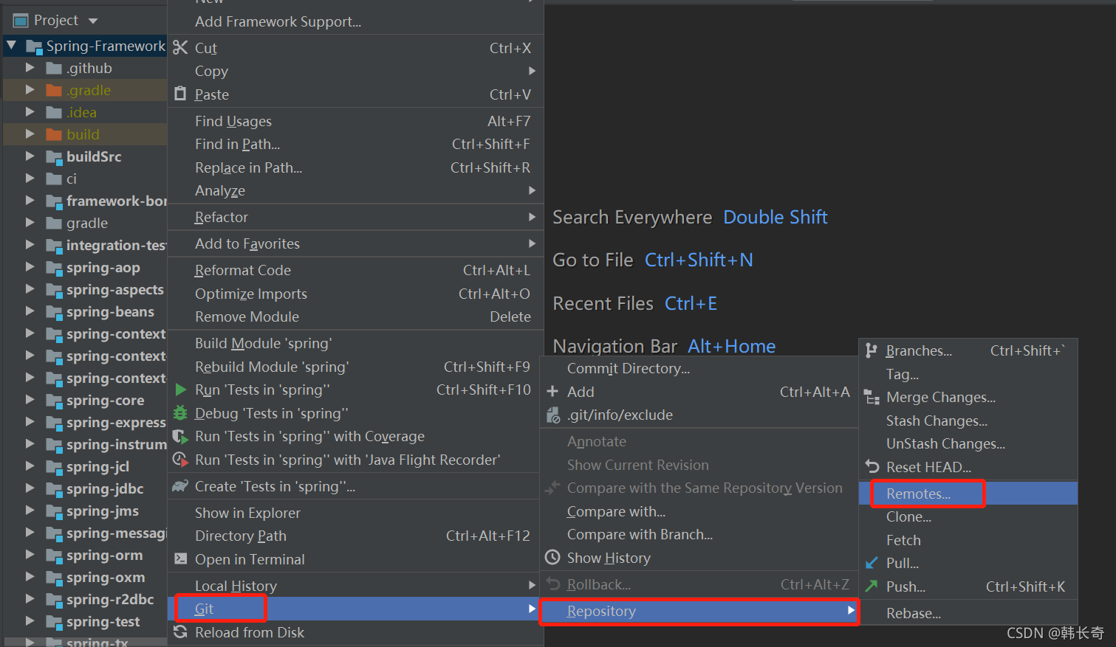Click the Paste clipboard icon
This screenshot has height=647, width=1116.
click(180, 94)
